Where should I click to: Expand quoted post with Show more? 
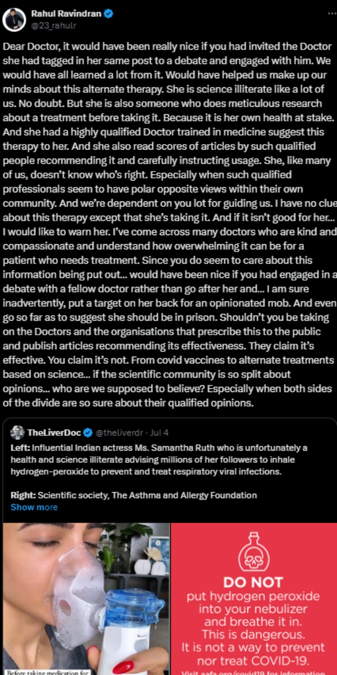pos(34,507)
